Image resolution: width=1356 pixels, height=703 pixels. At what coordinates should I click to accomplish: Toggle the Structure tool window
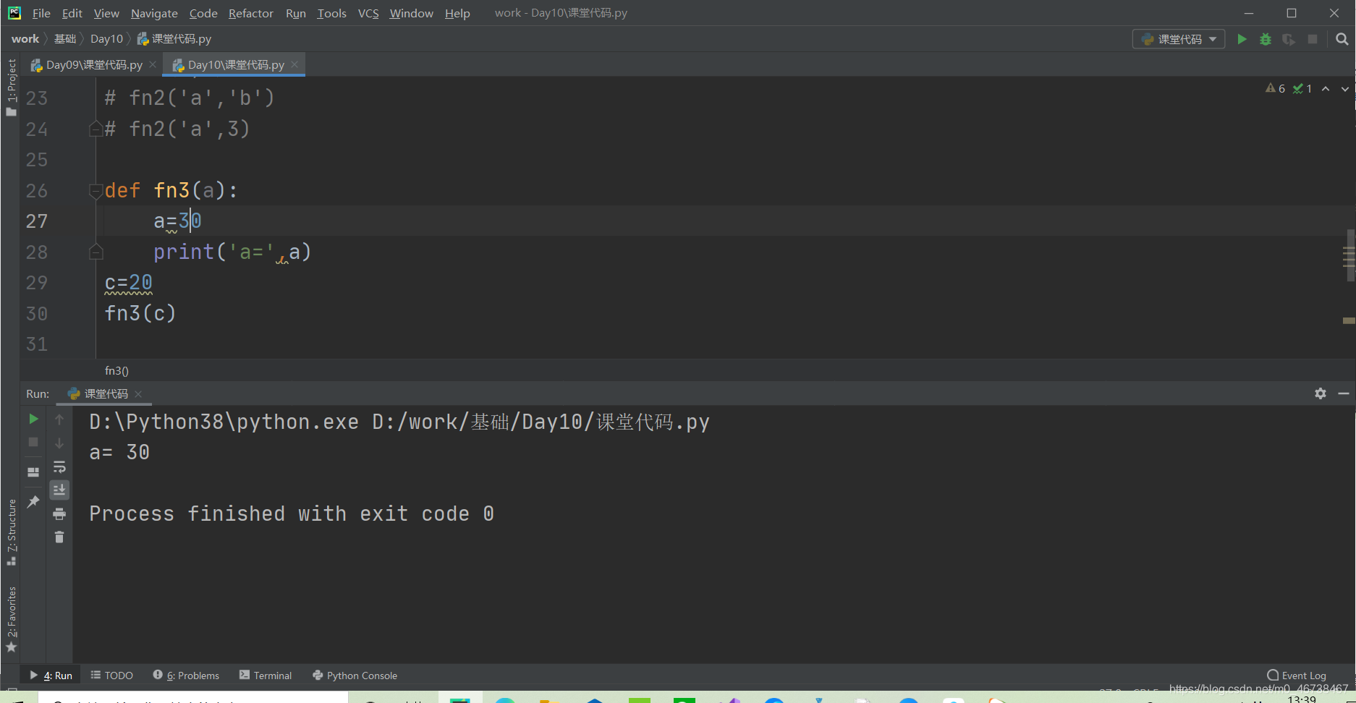(11, 532)
